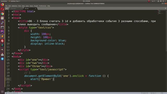
Task: Click the 'Привет' string on line 21
Action: point(46,79)
